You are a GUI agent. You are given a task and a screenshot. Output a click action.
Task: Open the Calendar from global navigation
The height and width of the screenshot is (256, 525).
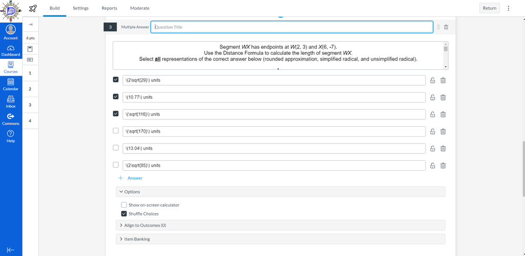(11, 84)
